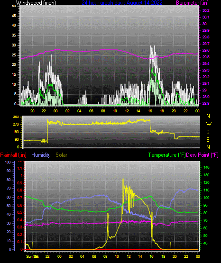
Task: Click the 'S' compass direction letter
Action: tap(208, 132)
